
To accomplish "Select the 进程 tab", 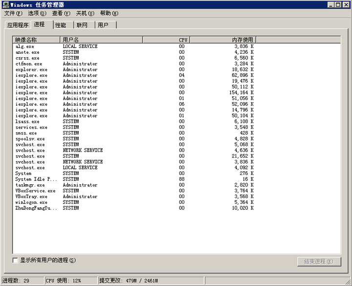I will click(42, 24).
